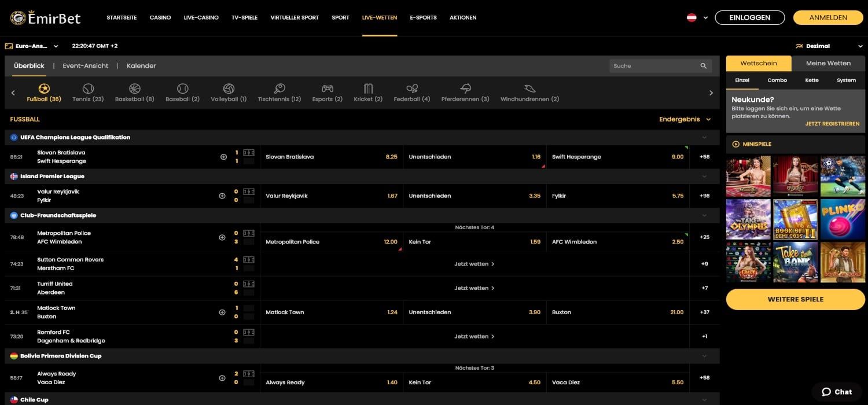Open the Endergebnis market dropdown
The width and height of the screenshot is (868, 405).
pyautogui.click(x=685, y=119)
